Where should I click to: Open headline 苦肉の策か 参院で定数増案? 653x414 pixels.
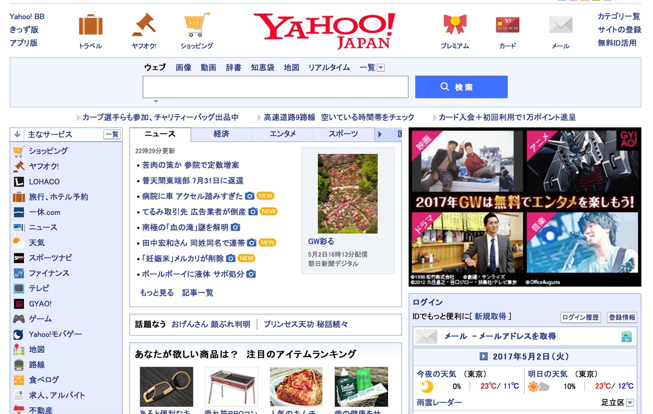191,165
